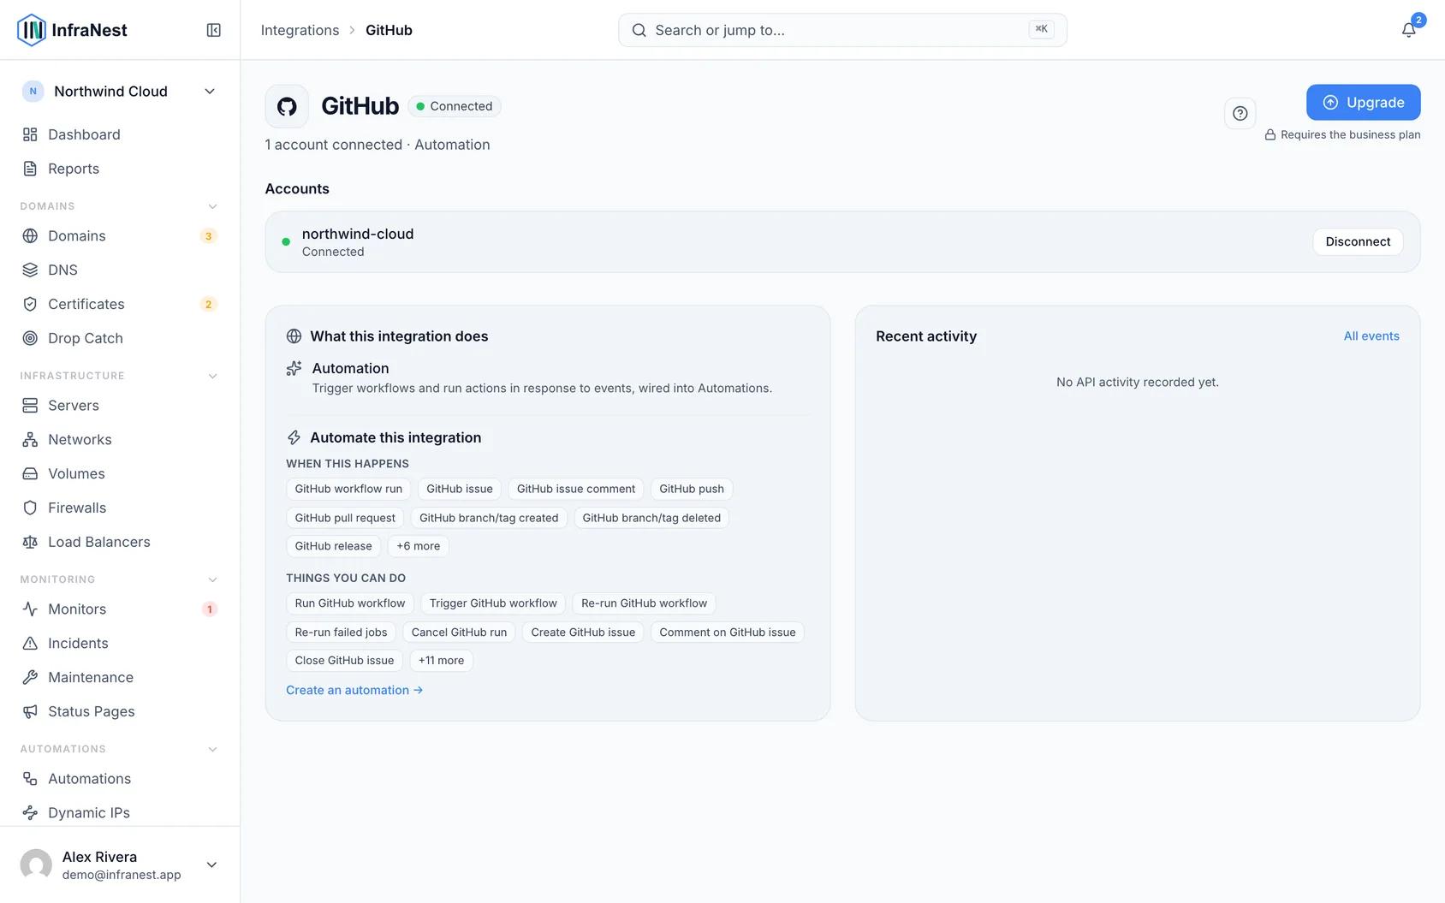1445x903 pixels.
Task: Click the Connected status badge
Action: (x=455, y=106)
